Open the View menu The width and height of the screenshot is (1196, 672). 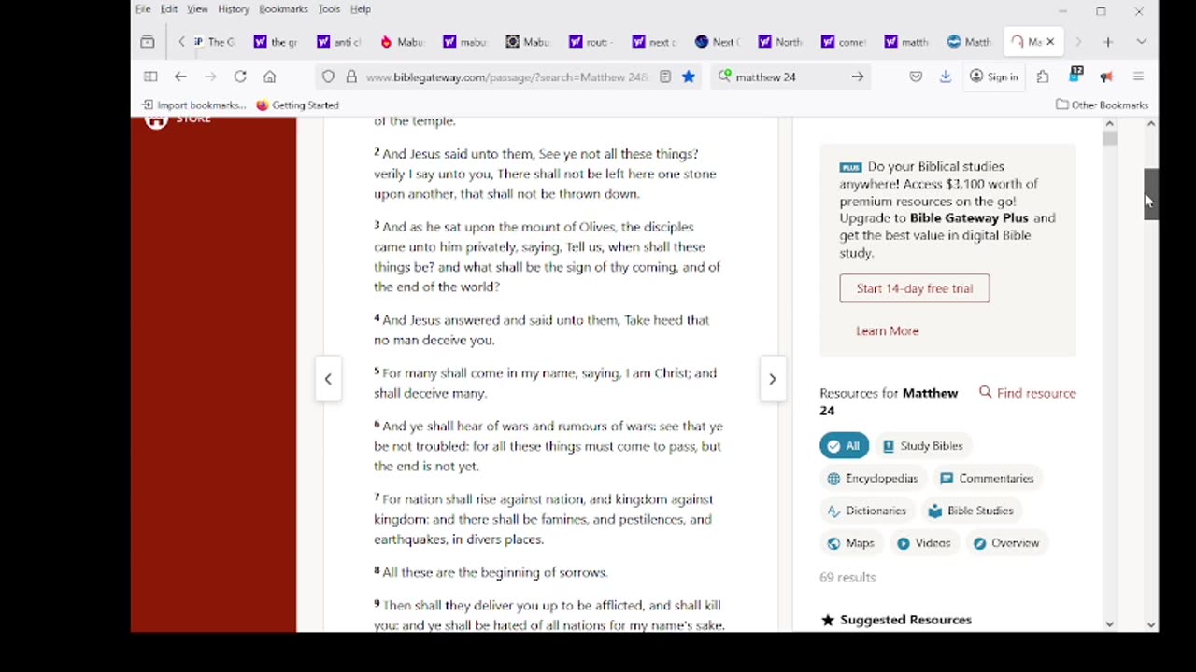pyautogui.click(x=197, y=9)
